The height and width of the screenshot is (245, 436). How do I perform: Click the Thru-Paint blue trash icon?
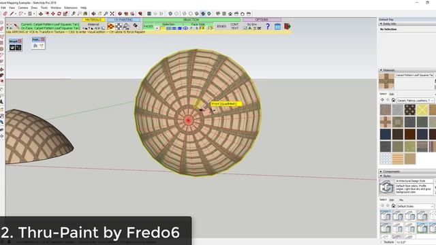pyautogui.click(x=277, y=27)
